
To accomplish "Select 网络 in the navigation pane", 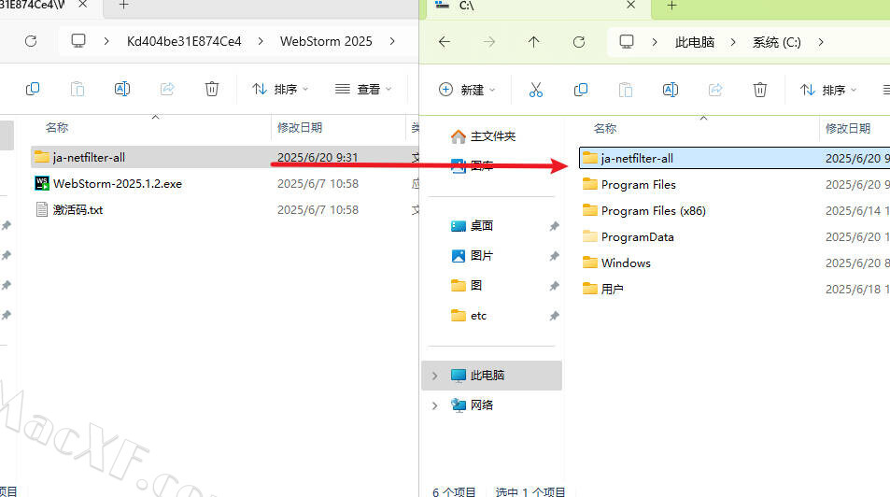I will point(472,405).
